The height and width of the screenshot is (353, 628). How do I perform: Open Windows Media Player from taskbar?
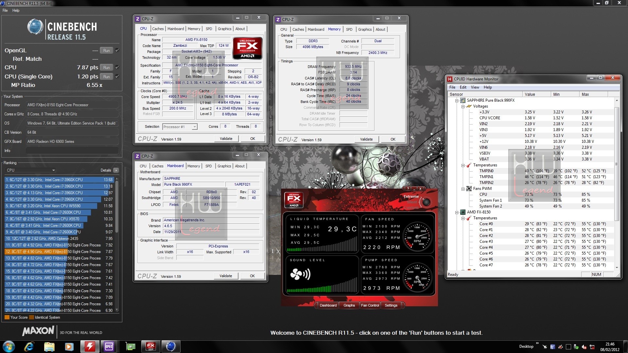click(x=69, y=346)
